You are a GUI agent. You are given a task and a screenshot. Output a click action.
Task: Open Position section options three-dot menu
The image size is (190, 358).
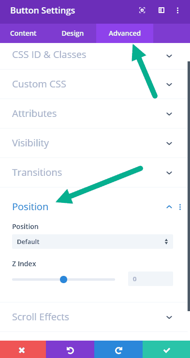[180, 207]
